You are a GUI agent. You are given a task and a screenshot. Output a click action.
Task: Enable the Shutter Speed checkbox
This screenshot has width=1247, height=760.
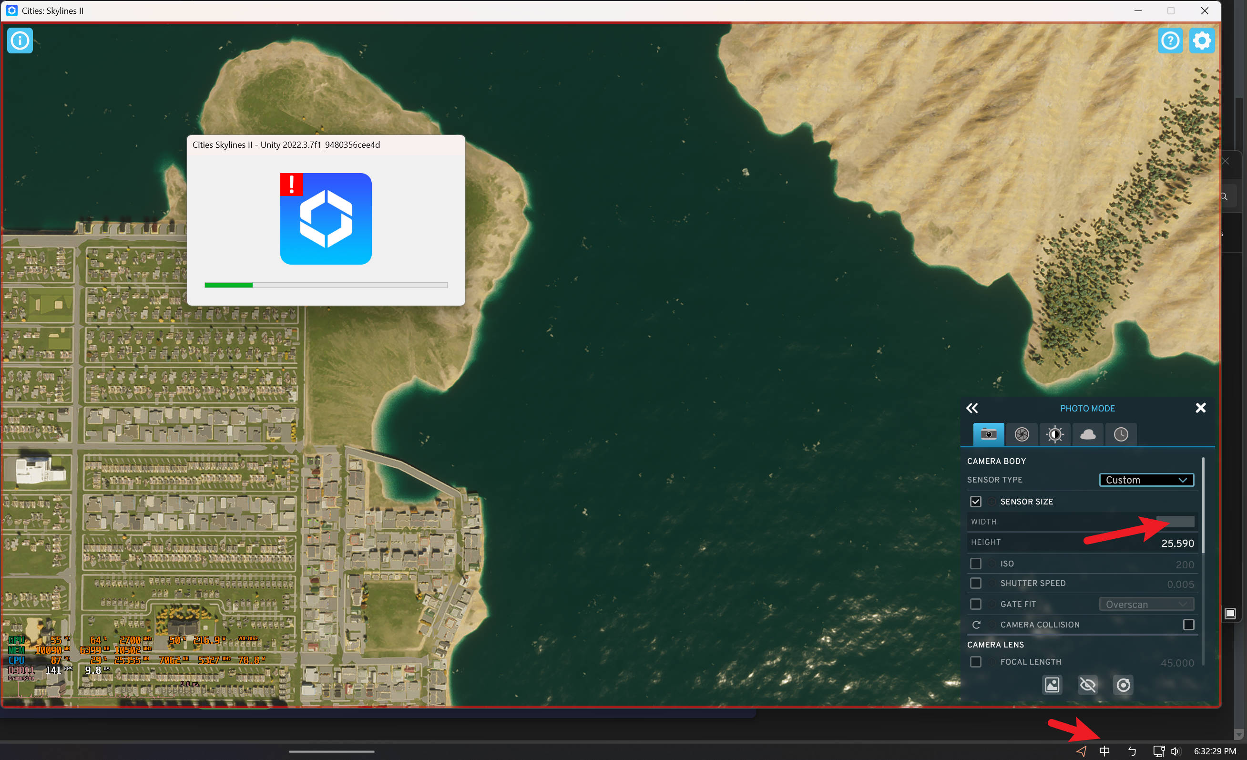[x=976, y=583]
